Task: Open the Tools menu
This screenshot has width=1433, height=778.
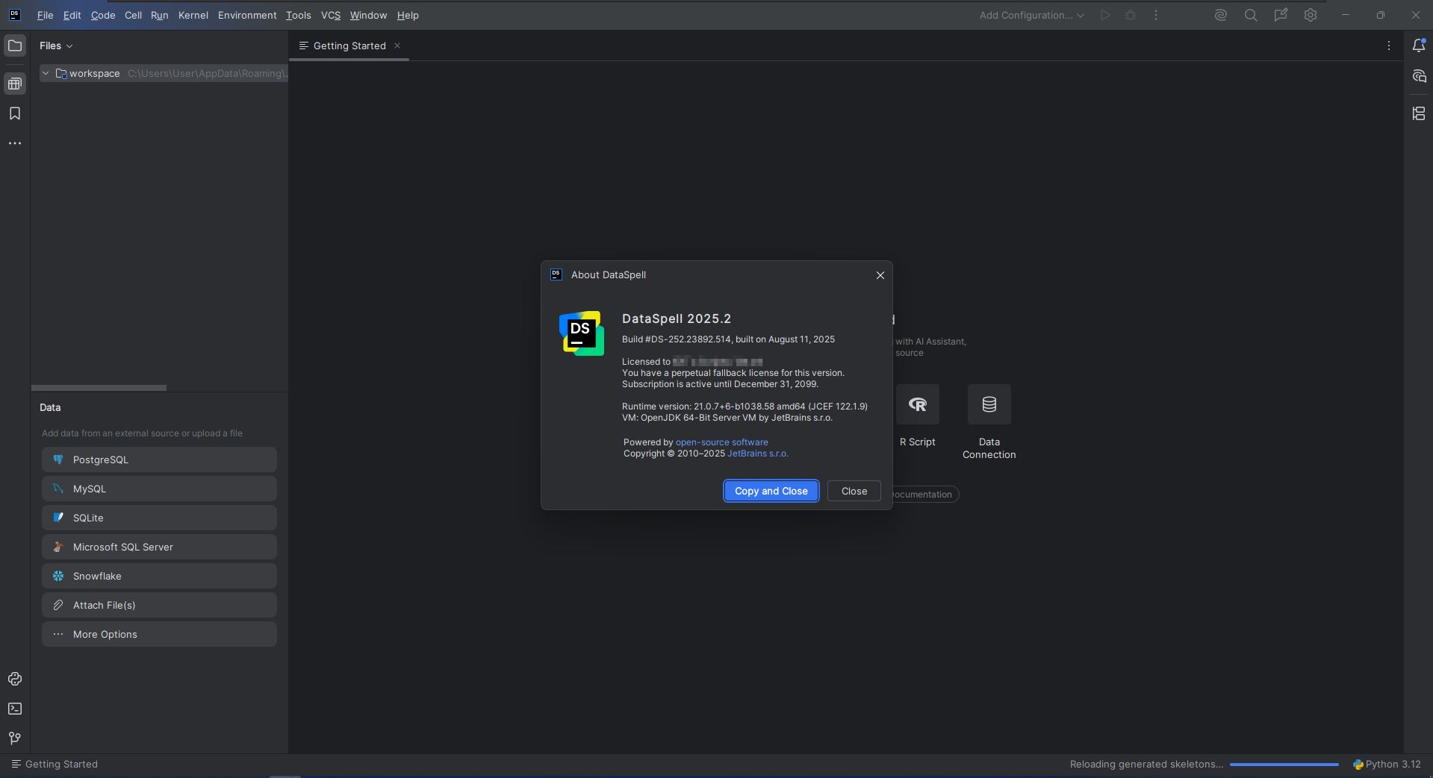Action: pos(299,15)
